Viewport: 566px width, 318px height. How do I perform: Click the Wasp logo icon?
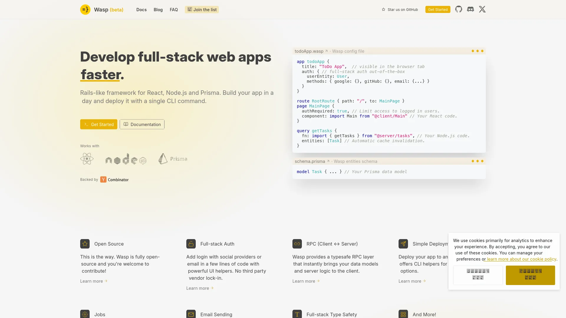tap(85, 9)
